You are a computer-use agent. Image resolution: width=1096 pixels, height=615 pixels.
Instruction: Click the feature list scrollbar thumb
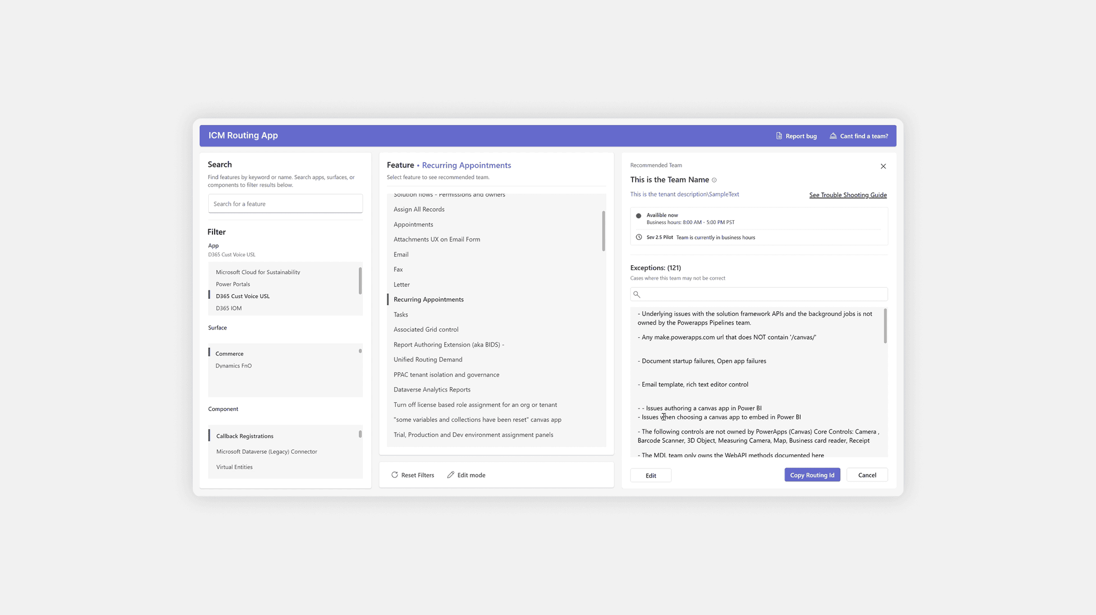pyautogui.click(x=604, y=231)
